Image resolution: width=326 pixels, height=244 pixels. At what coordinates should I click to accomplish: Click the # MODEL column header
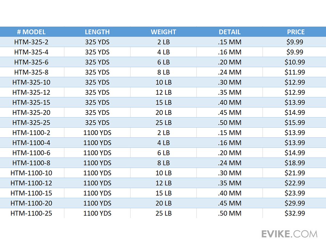[31, 32]
